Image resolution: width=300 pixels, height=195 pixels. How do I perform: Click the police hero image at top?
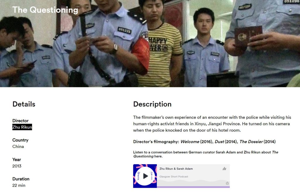[x=150, y=43]
